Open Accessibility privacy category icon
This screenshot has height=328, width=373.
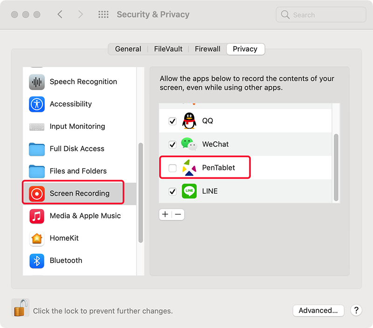coord(37,104)
